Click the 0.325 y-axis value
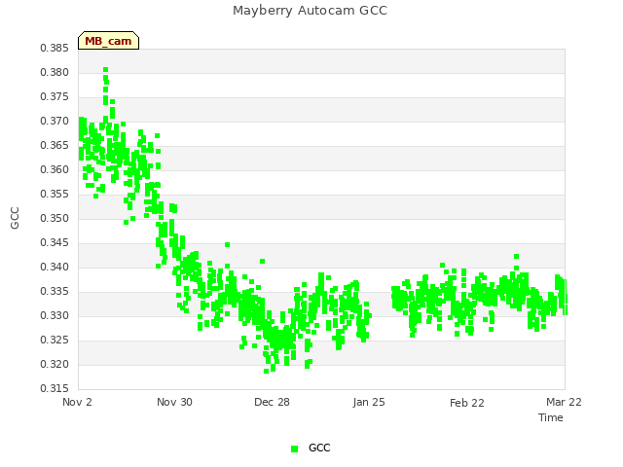Screen dimensions: 623x467 point(55,340)
